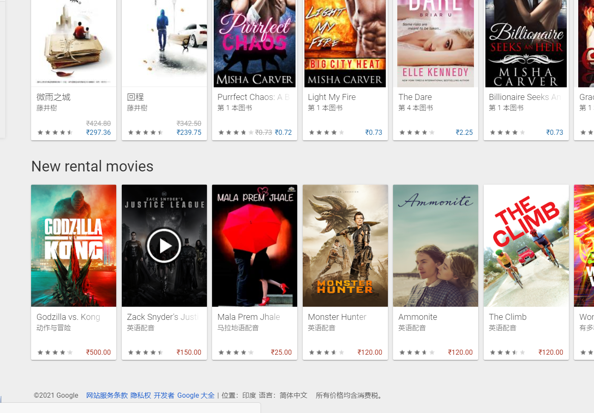Click the 马拉地语配音 audio label

click(238, 328)
